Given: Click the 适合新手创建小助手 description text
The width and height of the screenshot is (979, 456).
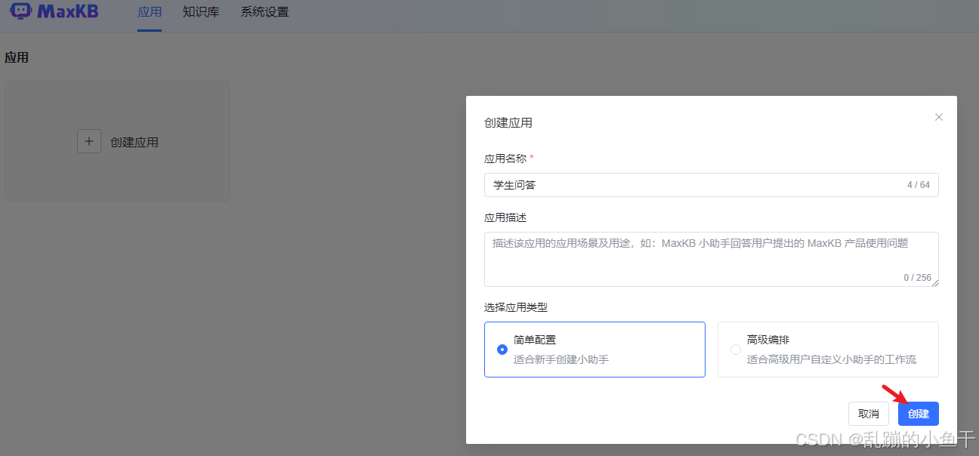Looking at the screenshot, I should click(x=561, y=359).
